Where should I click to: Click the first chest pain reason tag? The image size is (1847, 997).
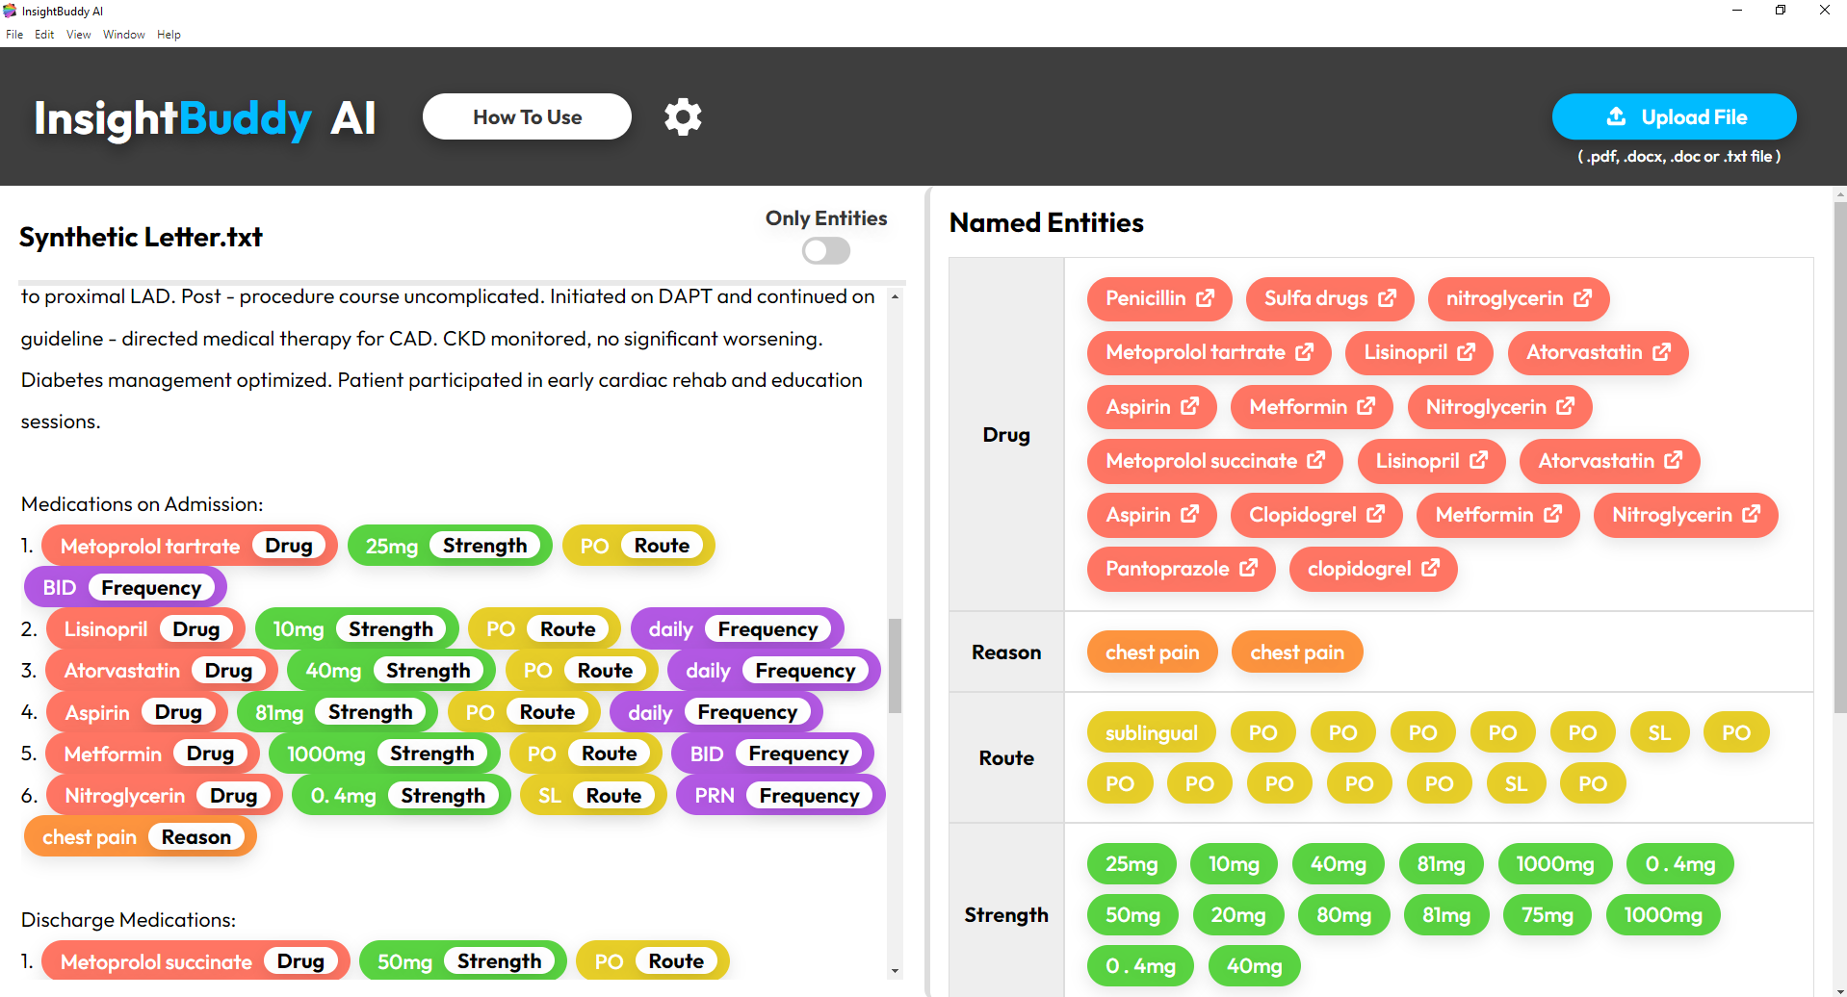1152,652
